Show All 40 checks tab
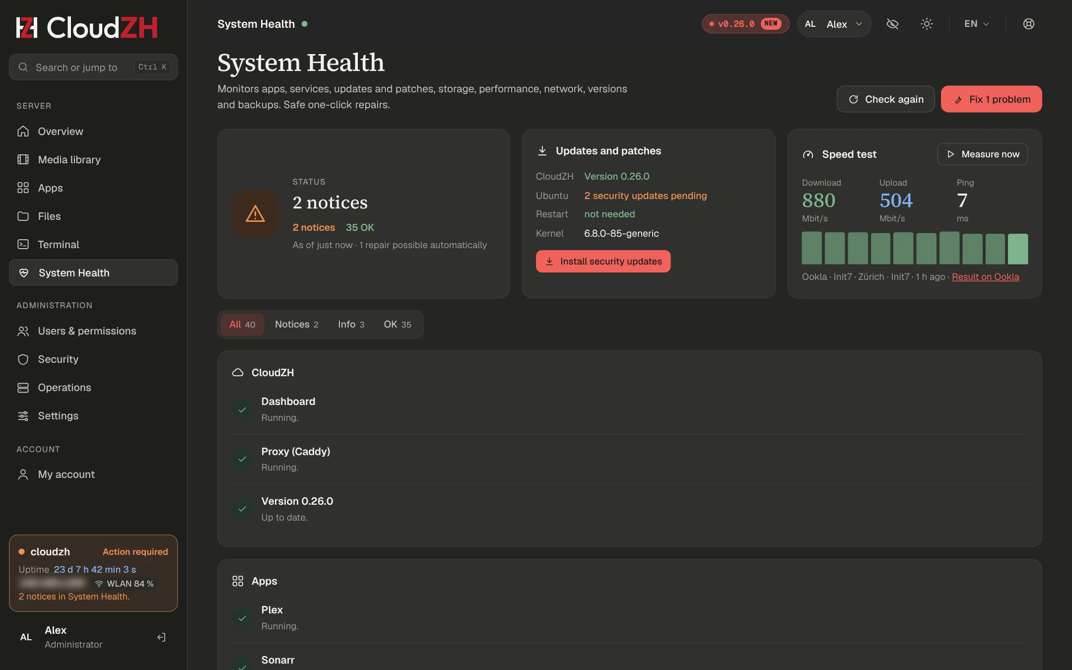The width and height of the screenshot is (1072, 670). click(242, 324)
